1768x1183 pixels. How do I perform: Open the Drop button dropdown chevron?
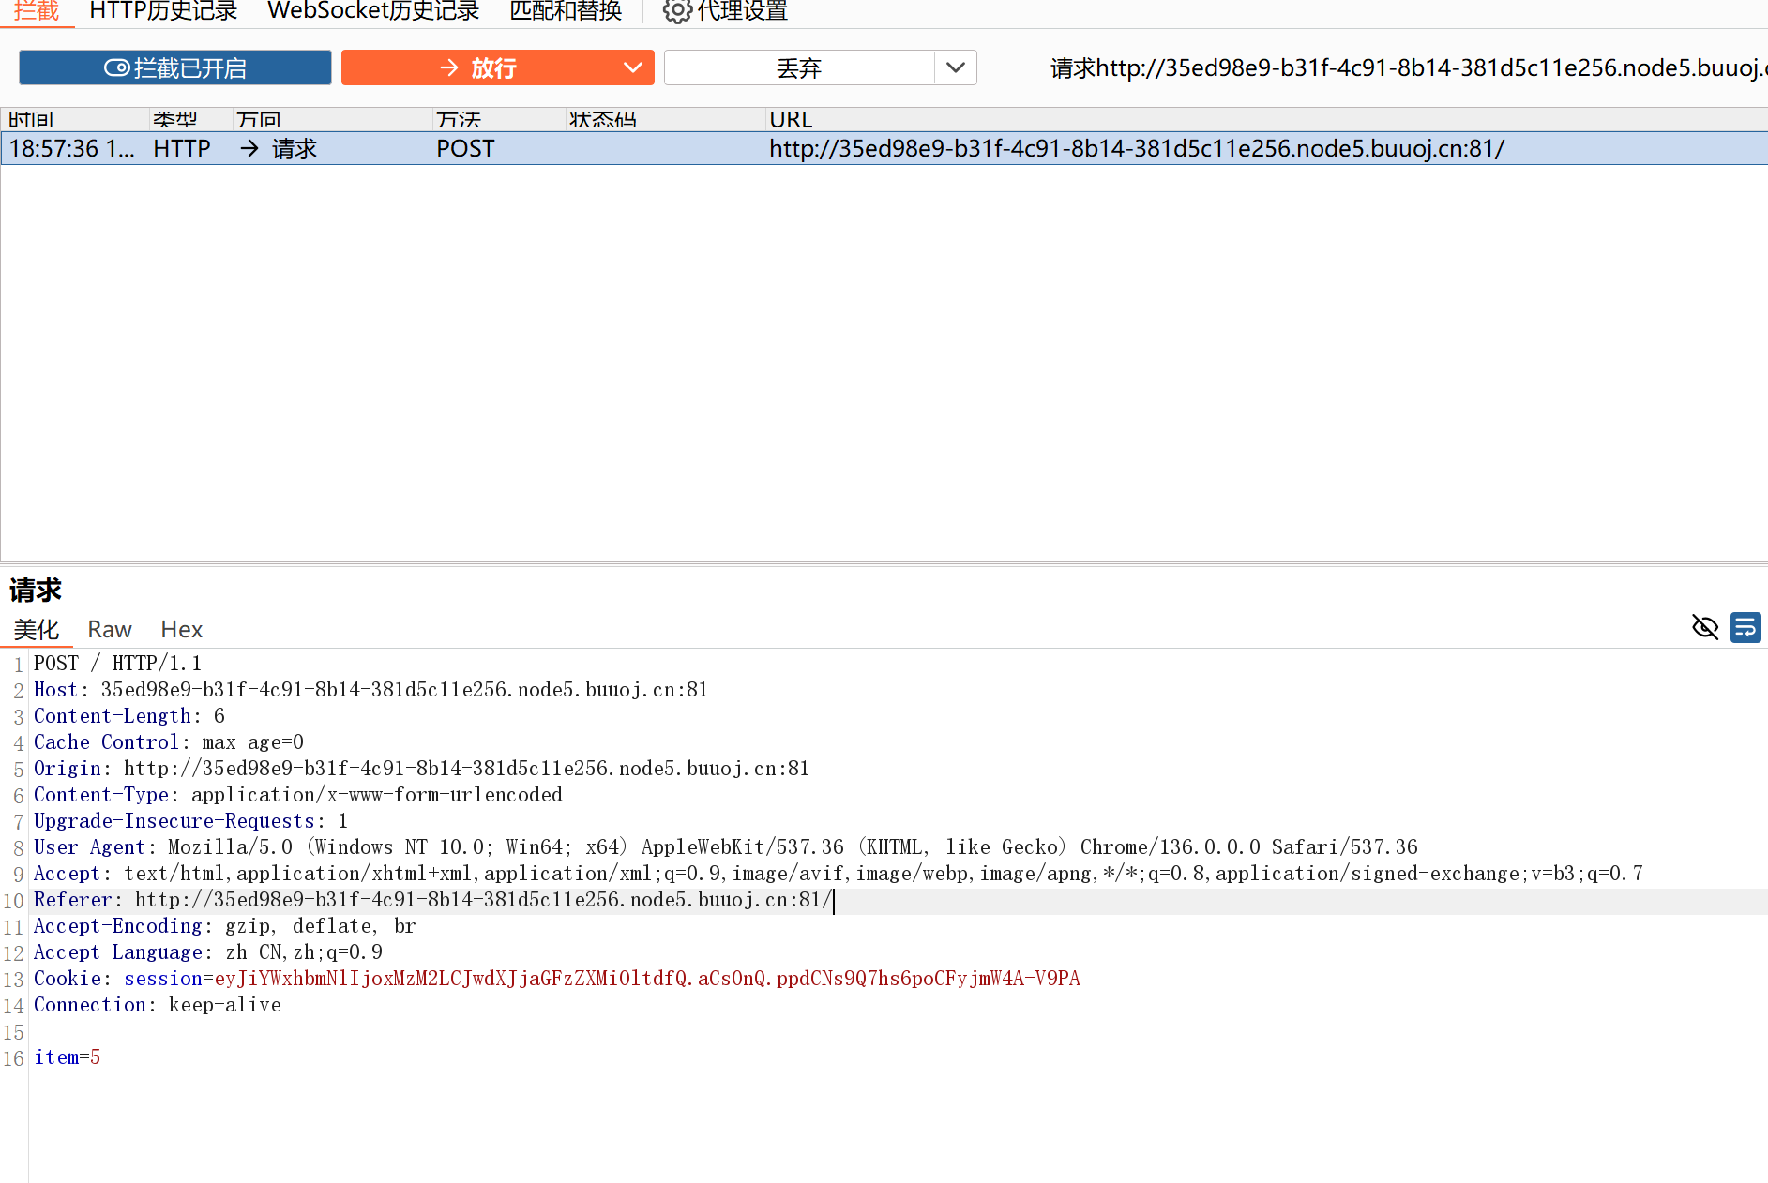[955, 67]
